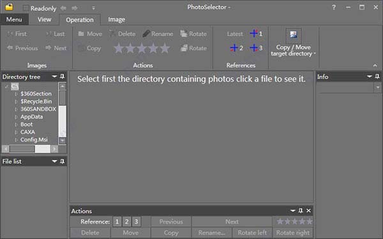The width and height of the screenshot is (383, 239).
Task: Open bottom Actions panel options dropdown
Action: (x=292, y=210)
